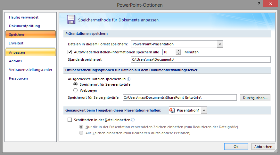The height and width of the screenshot is (155, 280).
Task: Click the Durchsuchen... button
Action: point(255,98)
